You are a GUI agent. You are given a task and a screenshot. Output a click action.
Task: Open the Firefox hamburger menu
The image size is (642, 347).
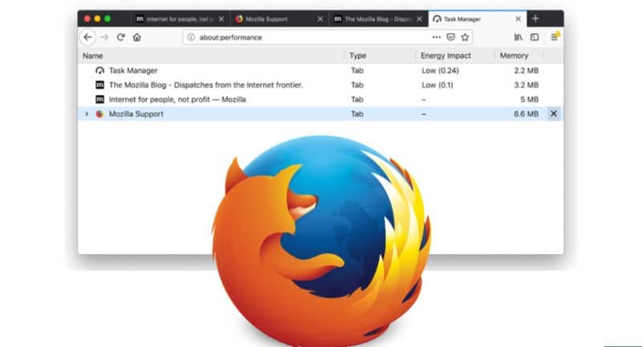(x=555, y=37)
